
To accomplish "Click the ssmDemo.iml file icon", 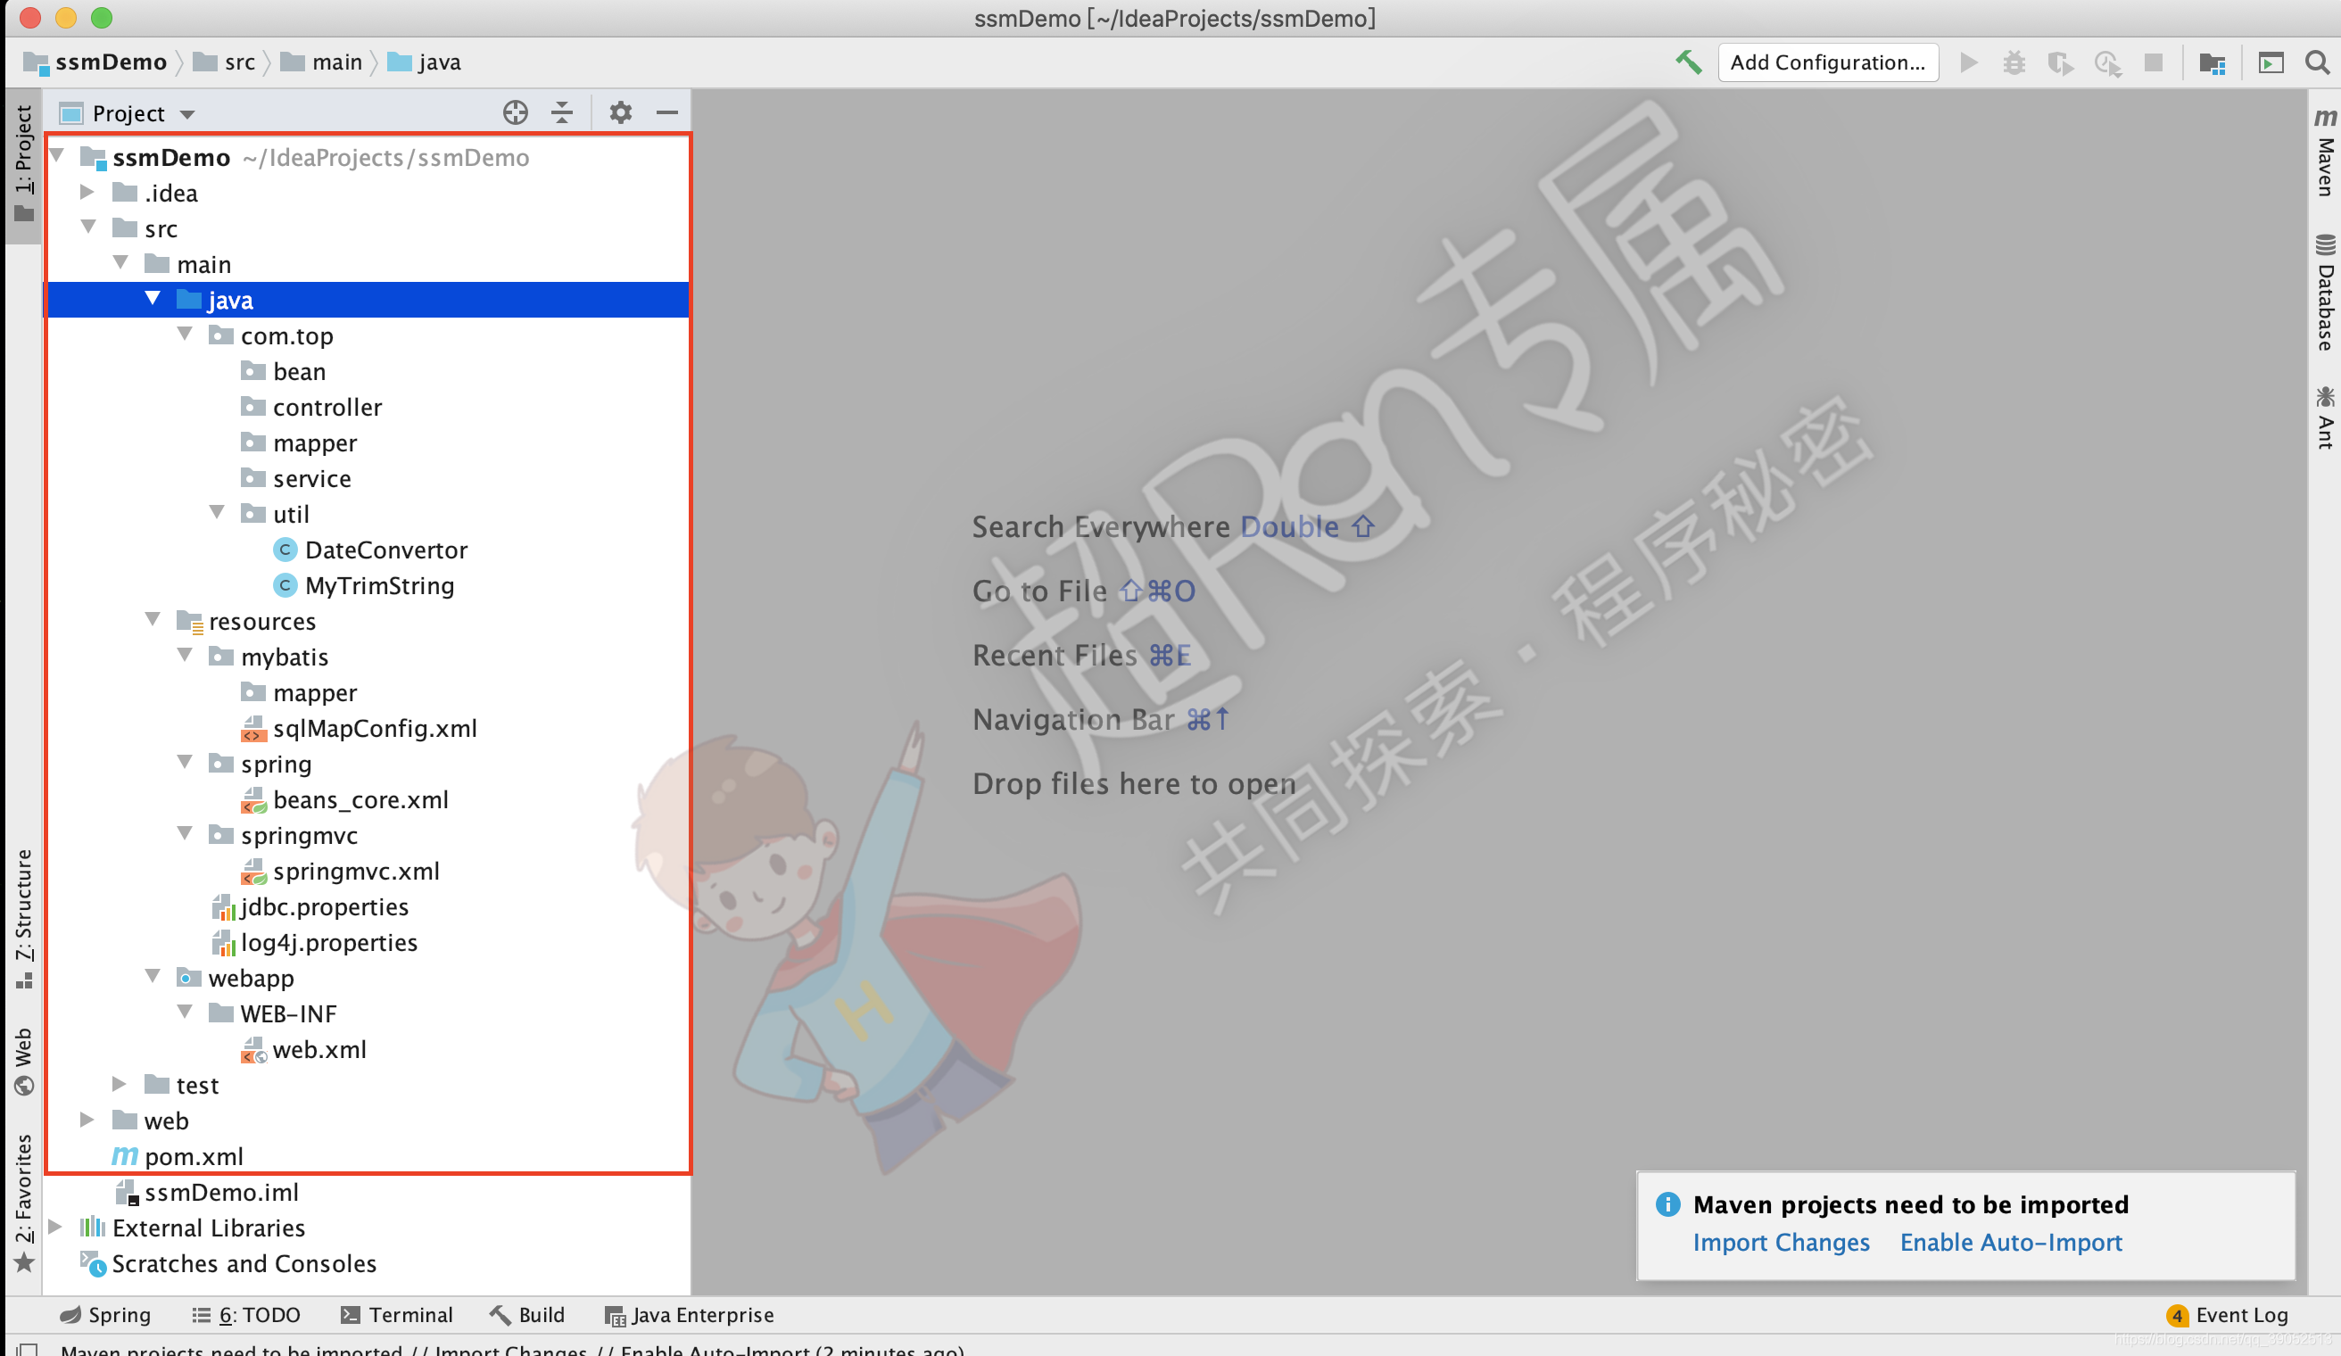I will pos(127,1192).
